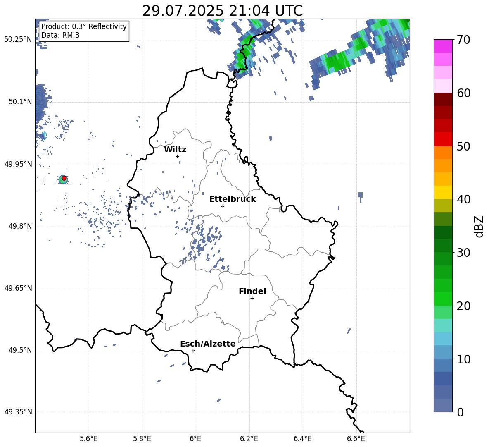The image size is (489, 447).
Task: Click the dBZ colorbar axis label
Action: point(478,226)
